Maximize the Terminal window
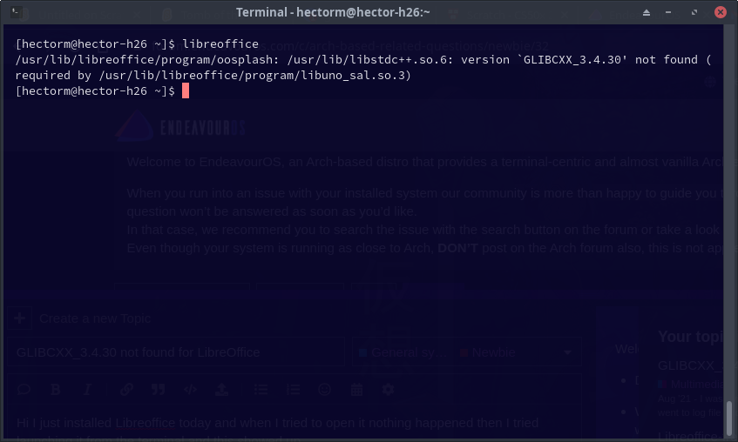This screenshot has height=442, width=738. pyautogui.click(x=694, y=12)
